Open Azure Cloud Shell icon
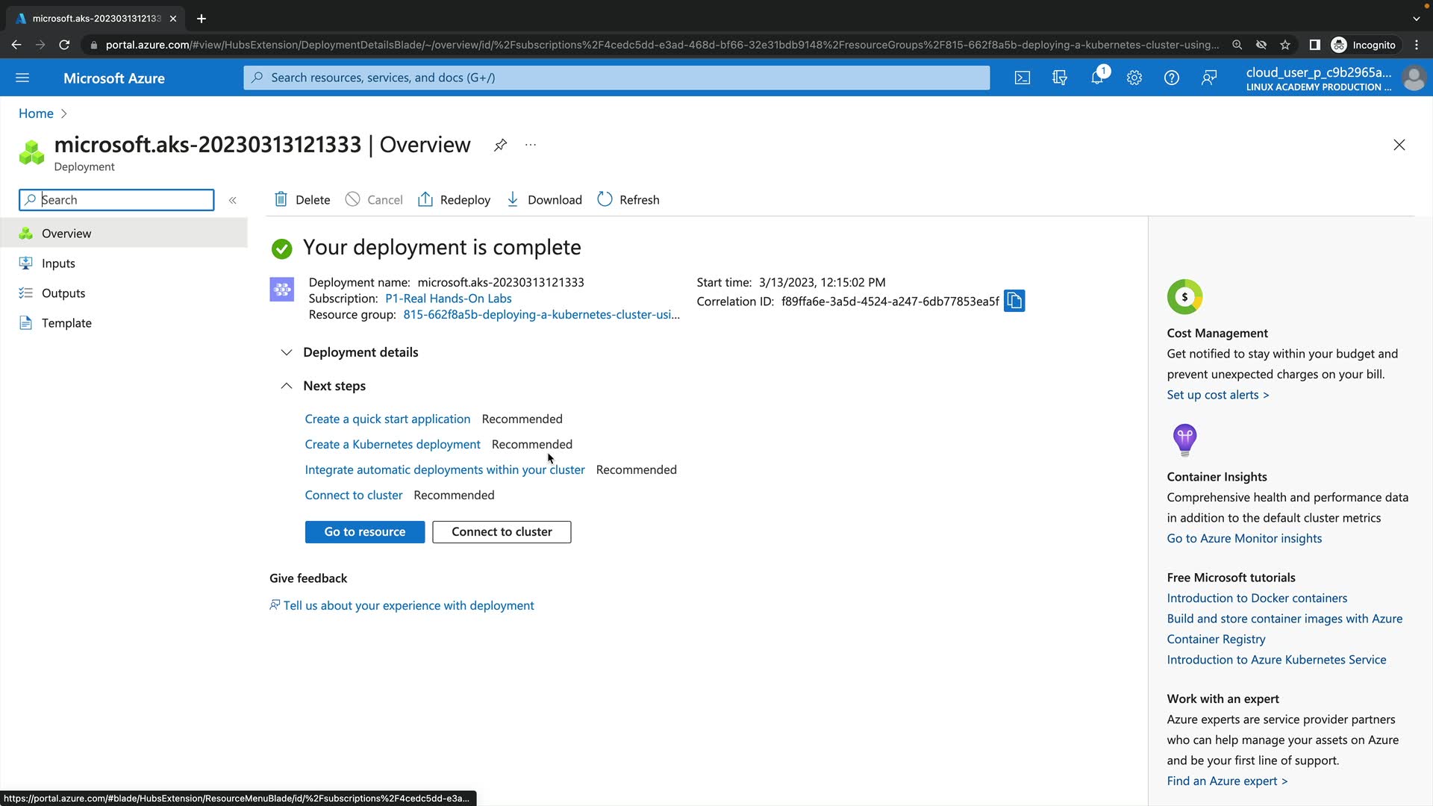This screenshot has height=806, width=1433. (x=1023, y=78)
